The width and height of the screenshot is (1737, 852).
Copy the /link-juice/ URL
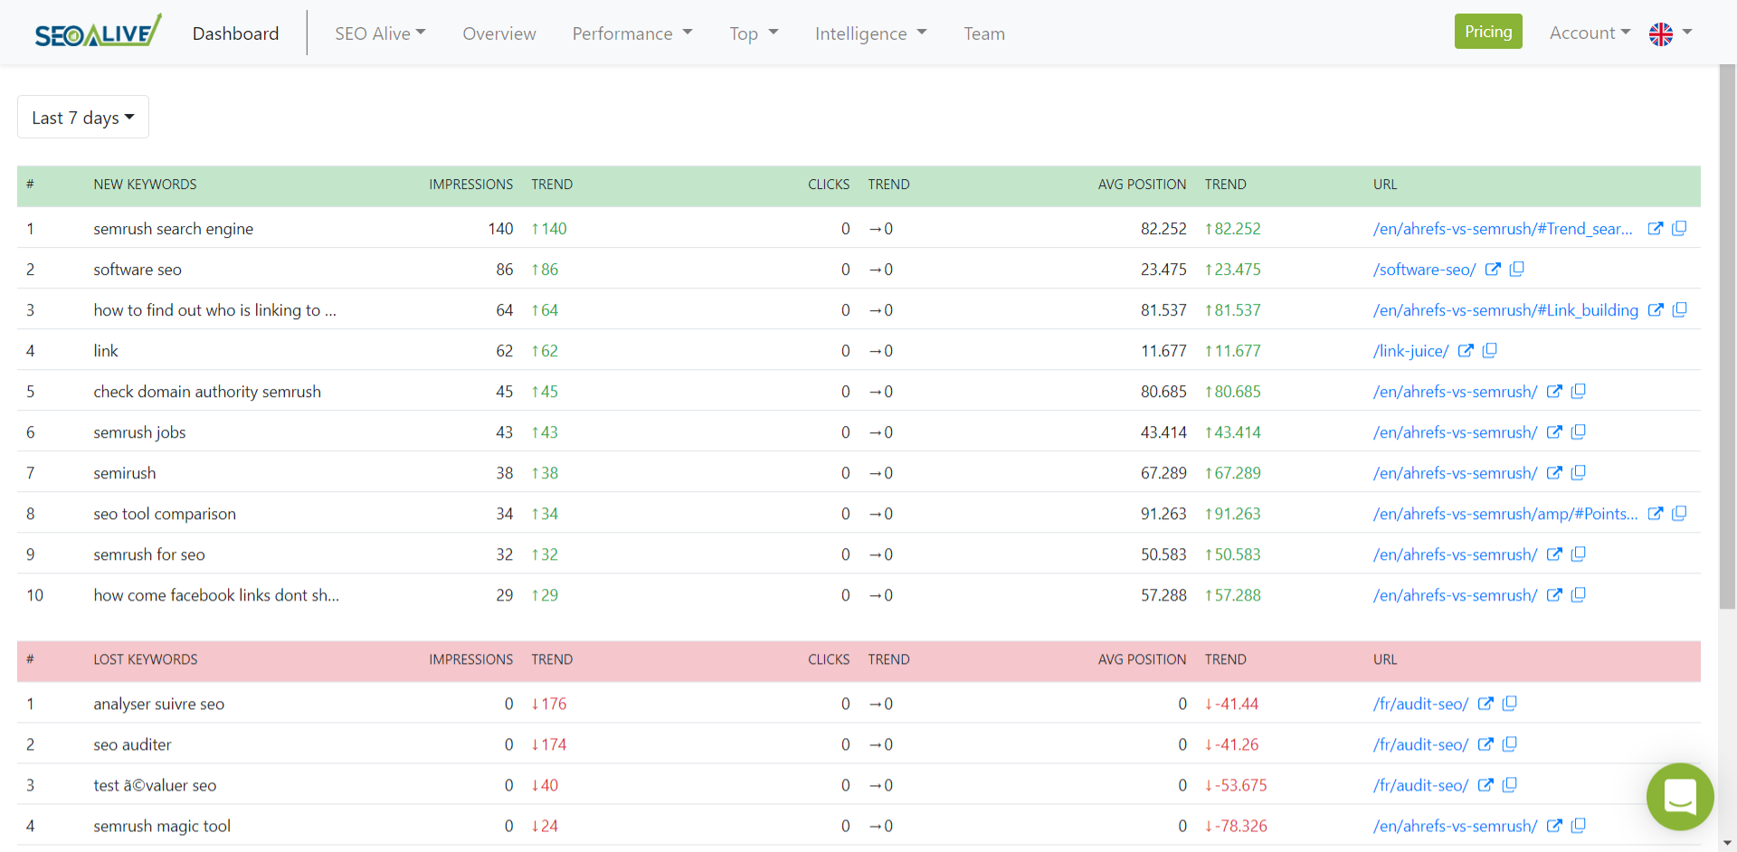click(x=1490, y=350)
